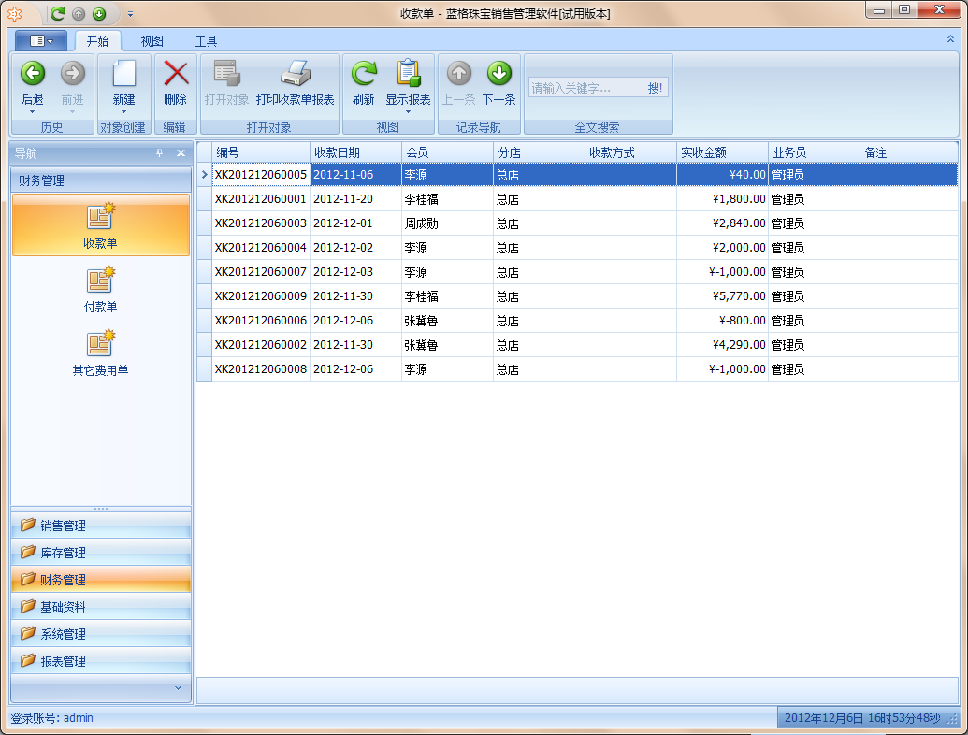This screenshot has height=735, width=968.
Task: Expand the navigation pane options chevron
Action: 178,688
